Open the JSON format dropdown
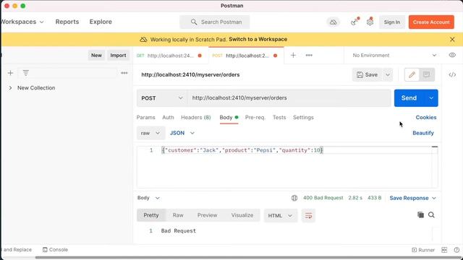This screenshot has height=260, width=463. [182, 133]
